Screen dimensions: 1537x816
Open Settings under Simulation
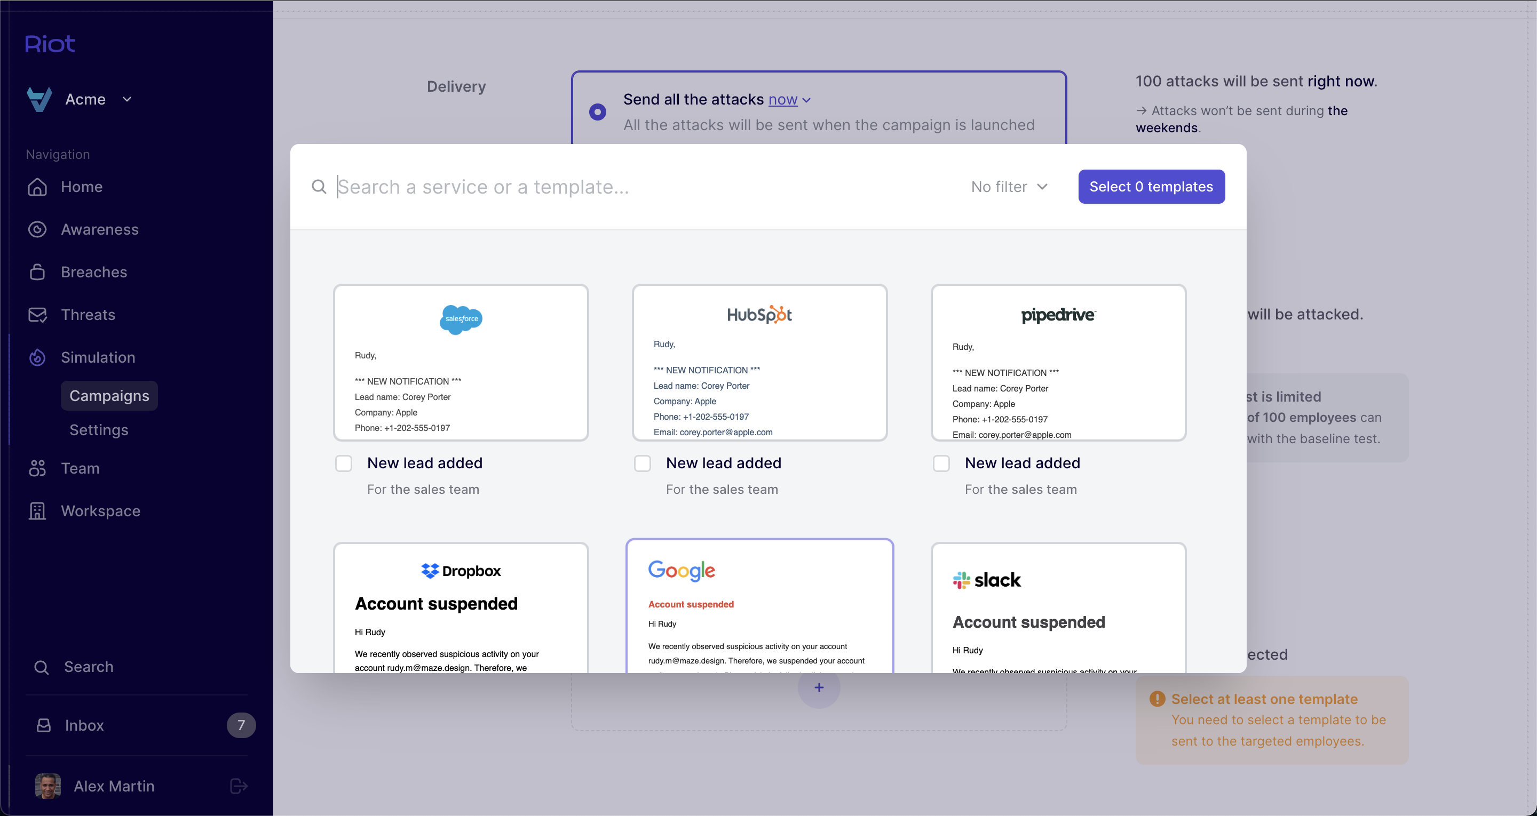(x=98, y=430)
